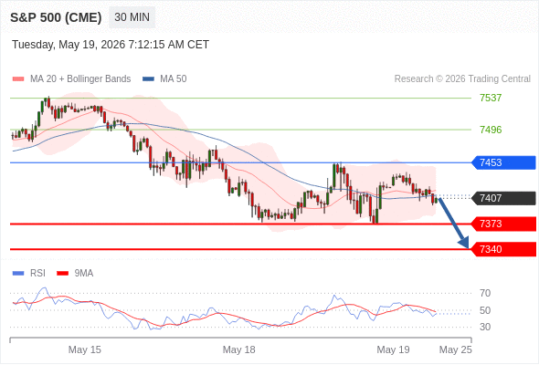Click the 30 MIN timeframe button

(132, 17)
